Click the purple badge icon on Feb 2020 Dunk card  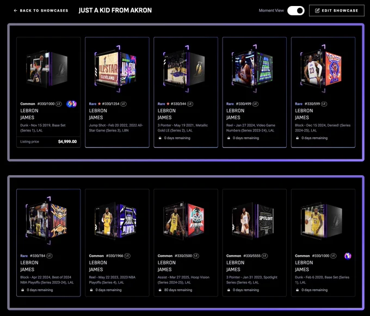coord(348,256)
